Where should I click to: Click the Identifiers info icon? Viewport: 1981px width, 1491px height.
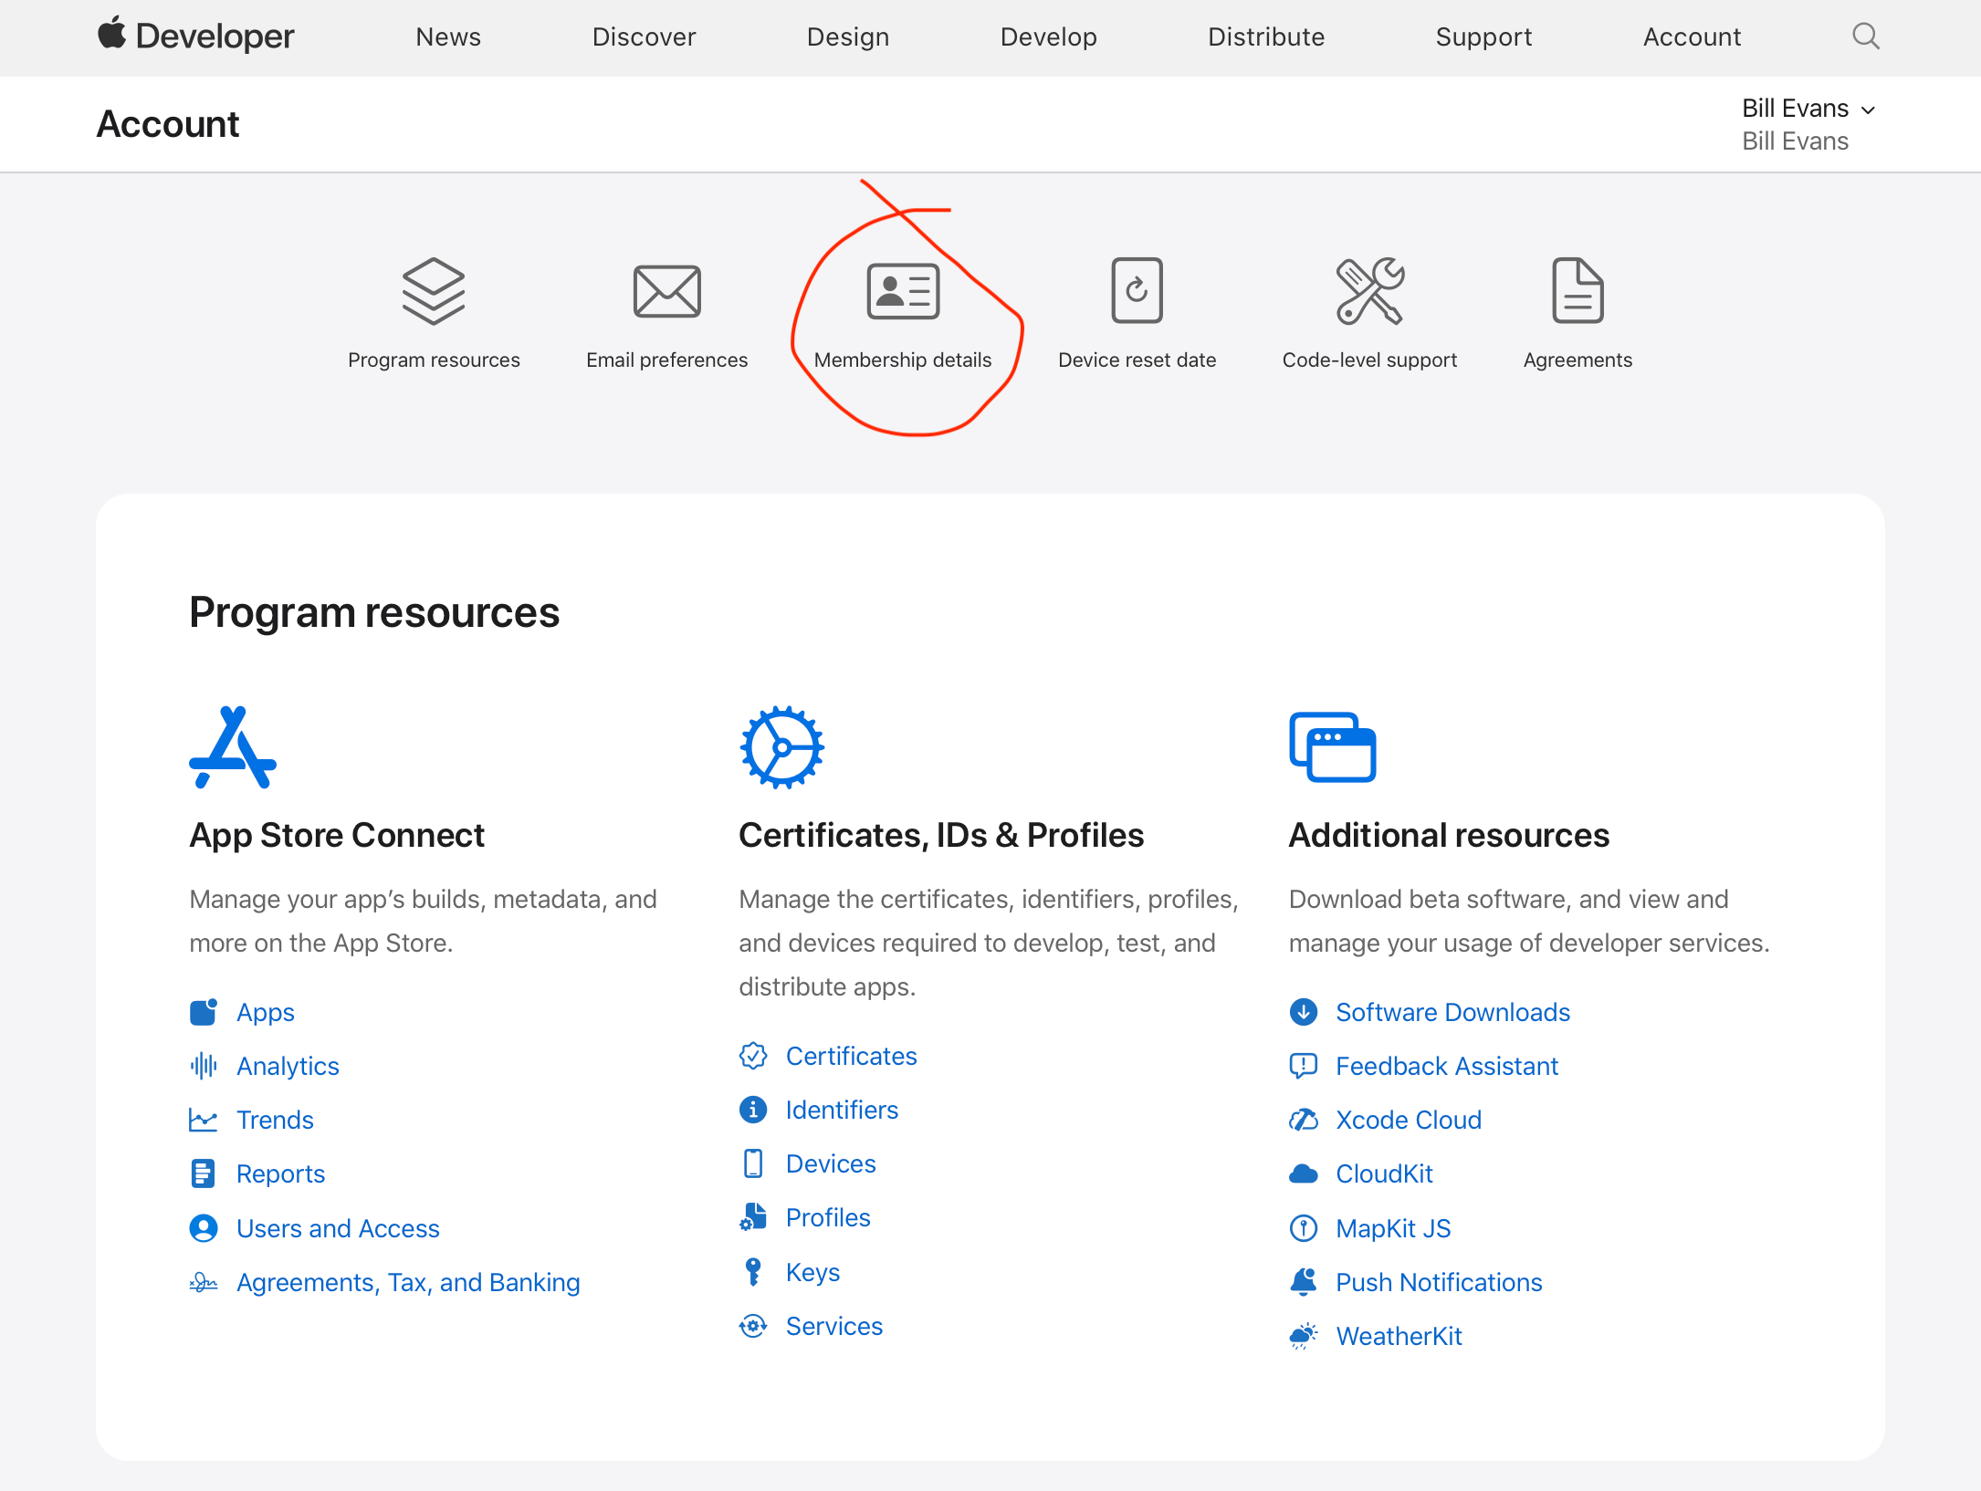(x=753, y=1110)
